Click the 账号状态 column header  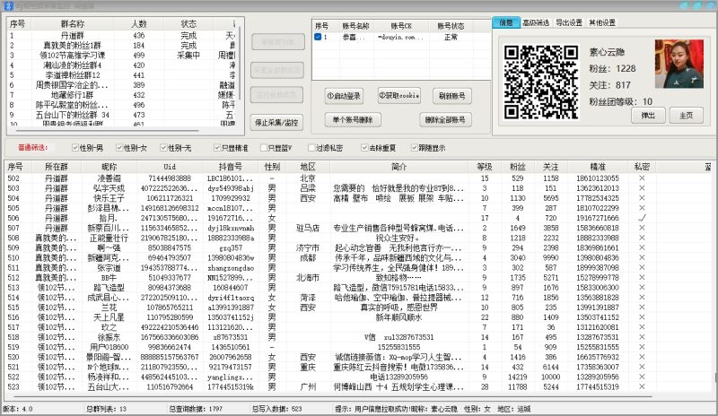pos(451,26)
